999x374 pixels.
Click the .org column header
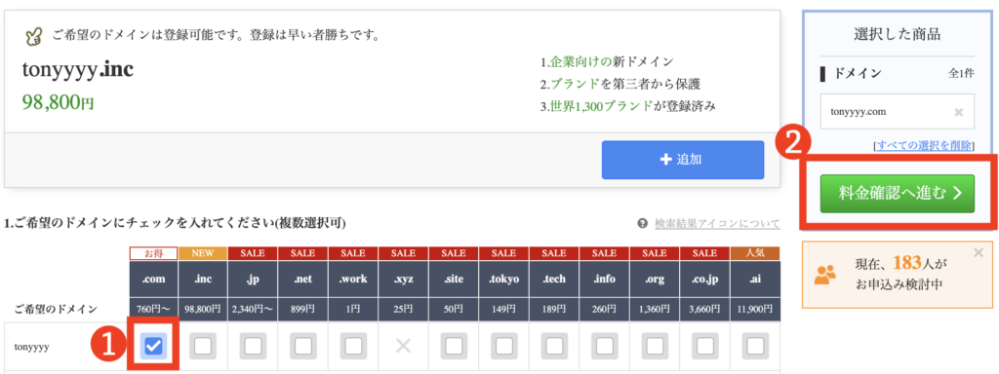pyautogui.click(x=655, y=279)
